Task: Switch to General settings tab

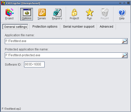Action: pyautogui.click(x=15, y=27)
